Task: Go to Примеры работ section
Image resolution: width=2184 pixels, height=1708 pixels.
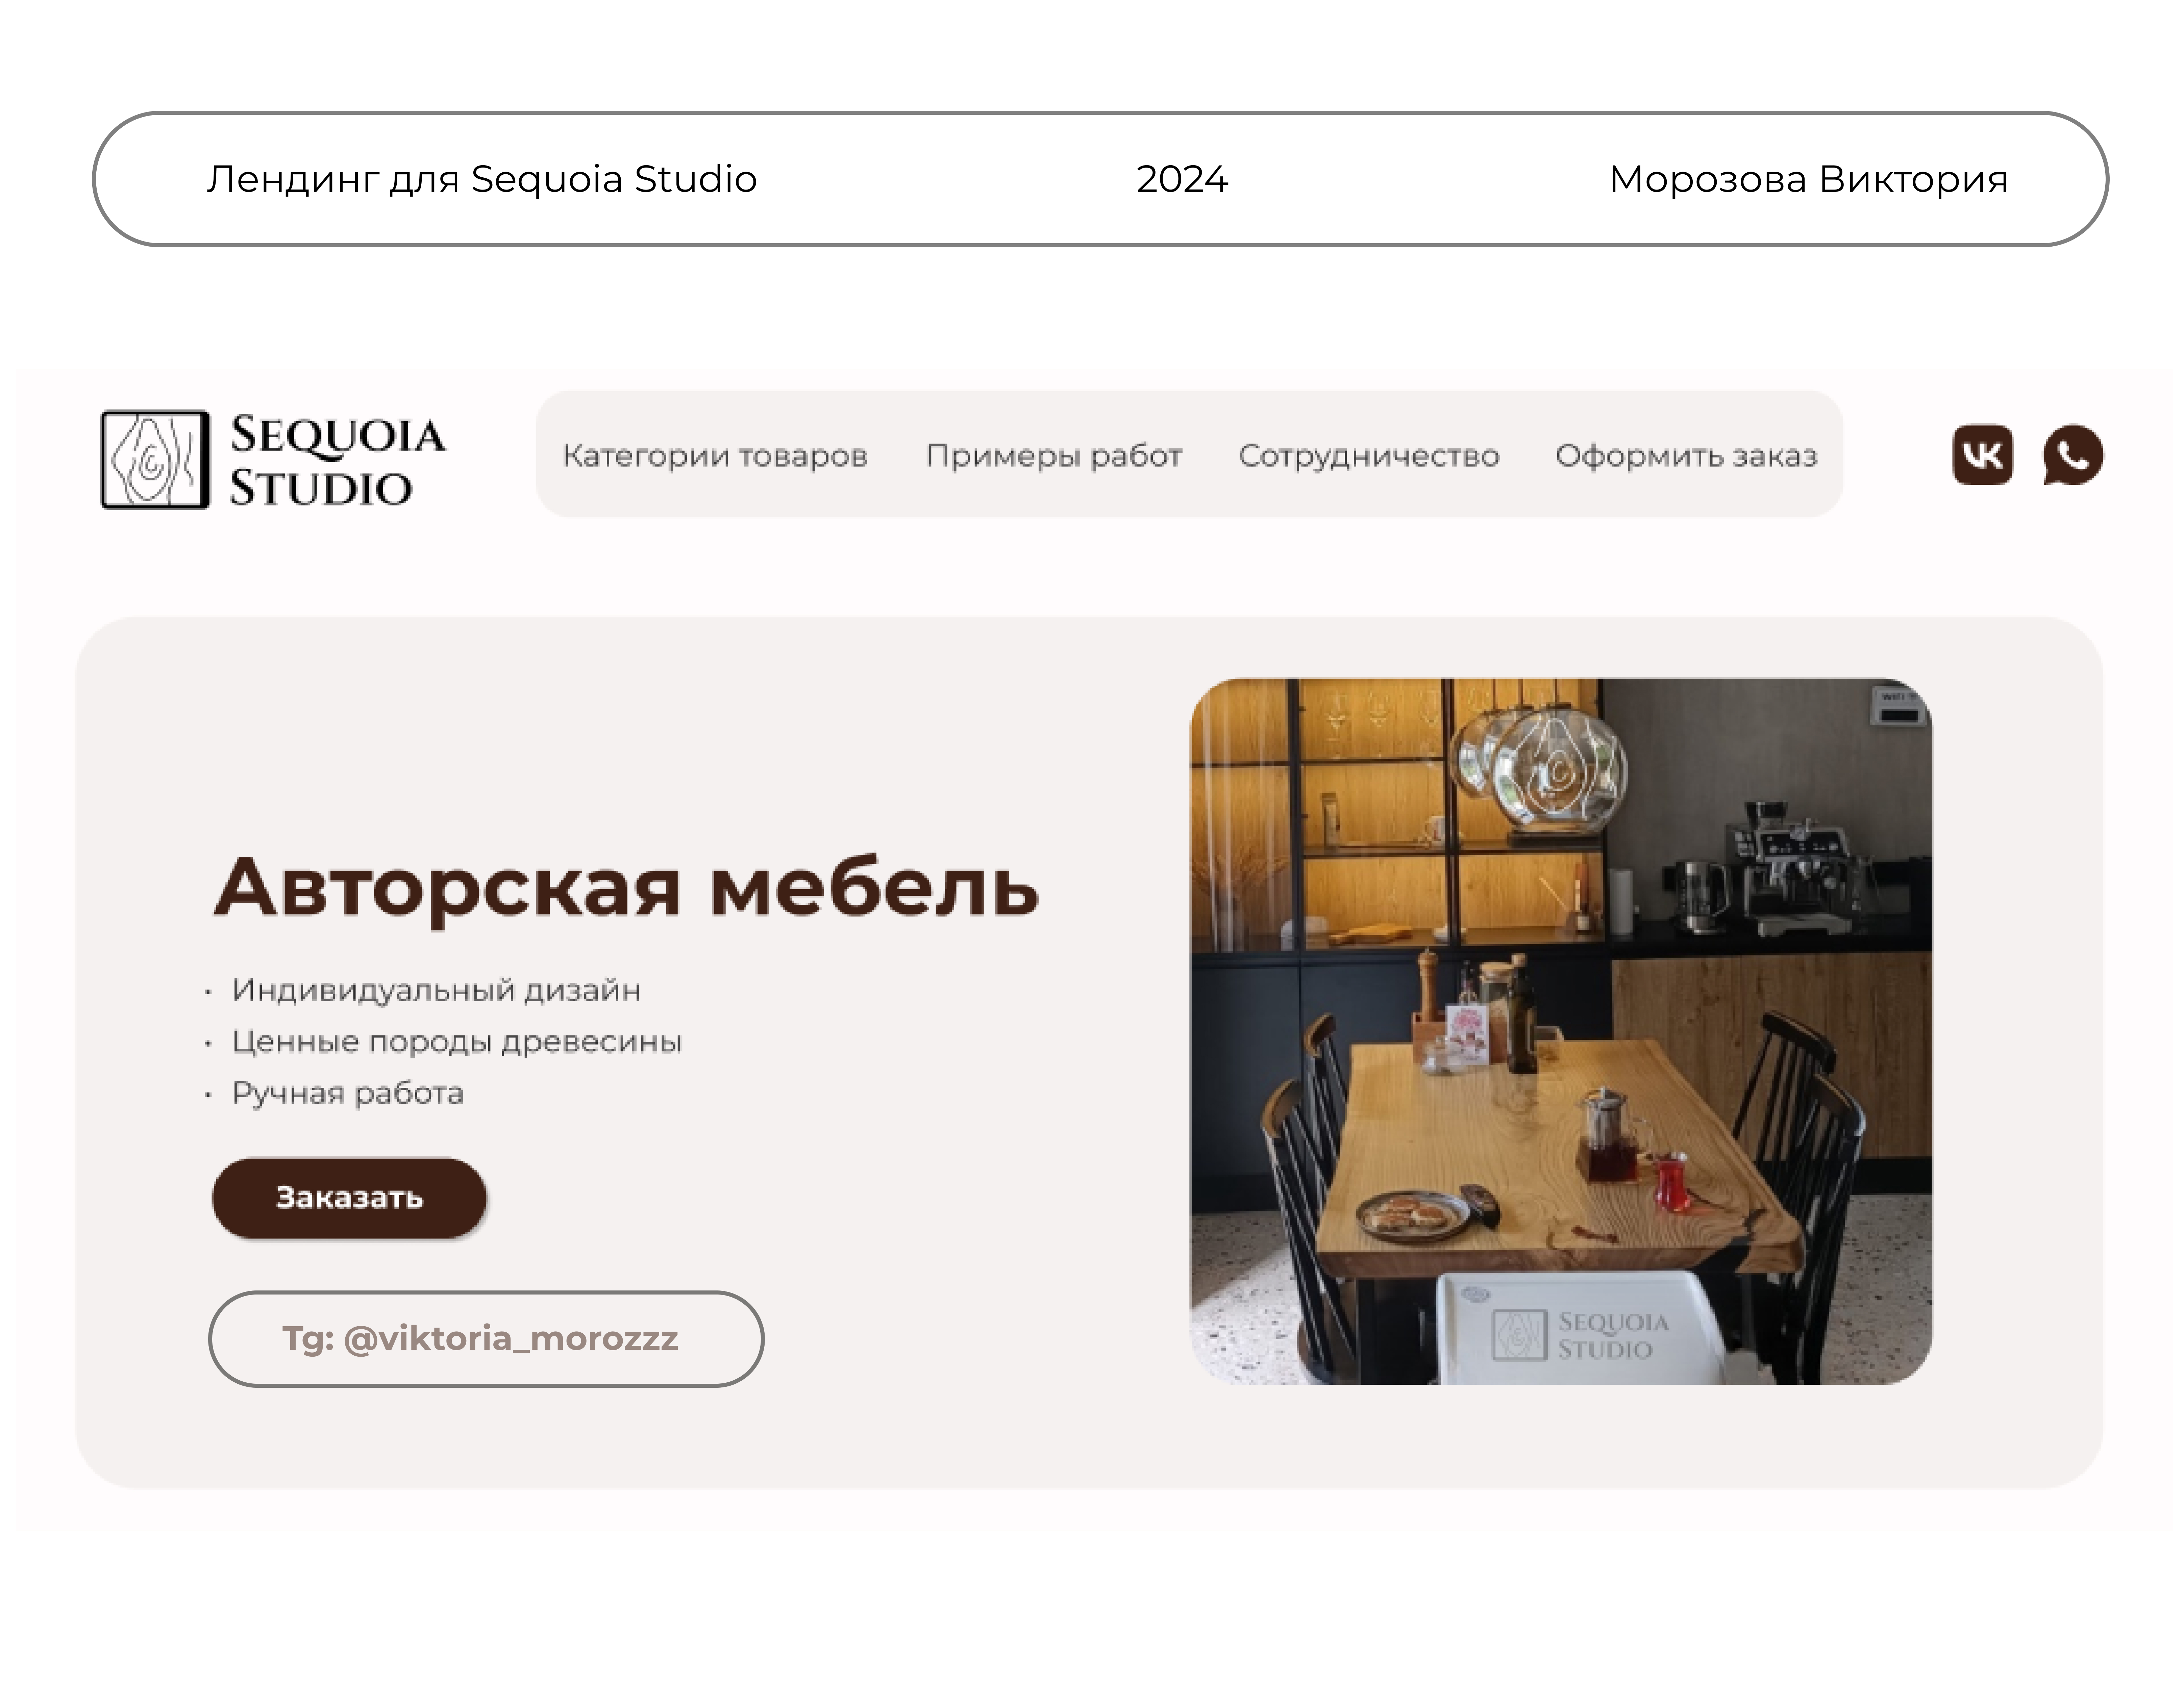Action: (1054, 456)
